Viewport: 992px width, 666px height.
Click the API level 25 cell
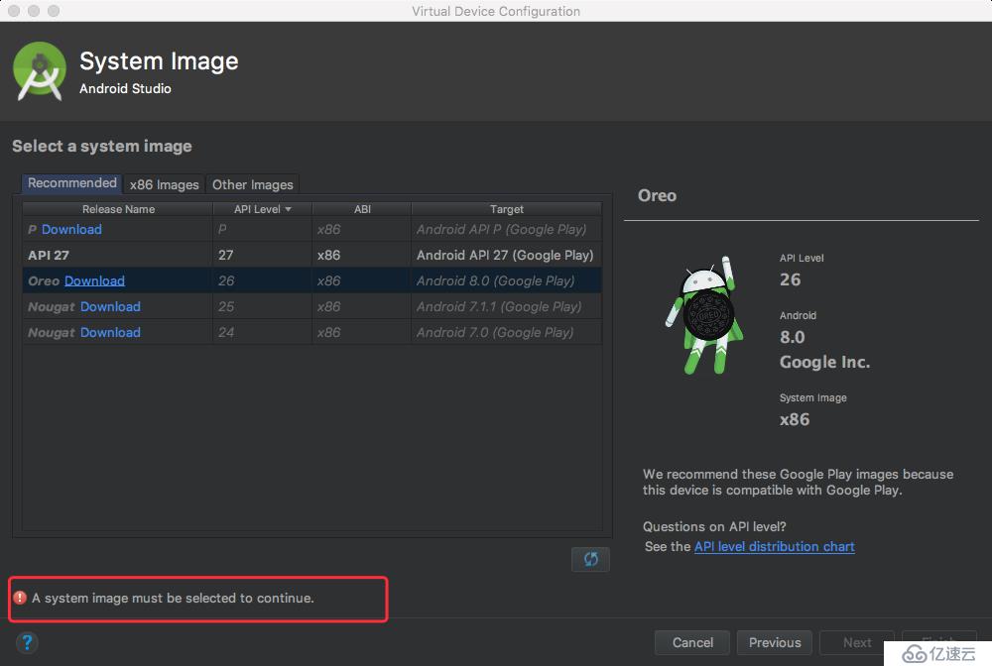coord(262,306)
